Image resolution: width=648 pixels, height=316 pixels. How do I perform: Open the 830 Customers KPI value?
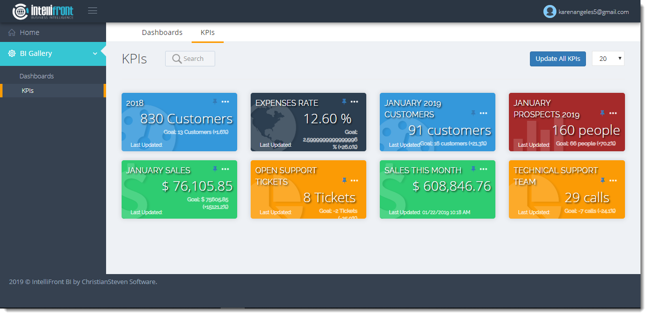tap(186, 119)
